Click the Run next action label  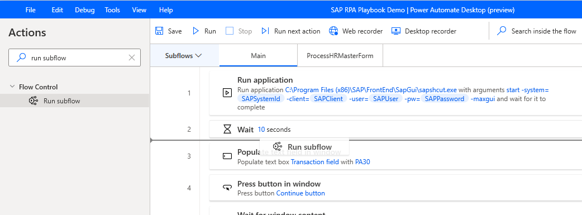click(x=297, y=31)
